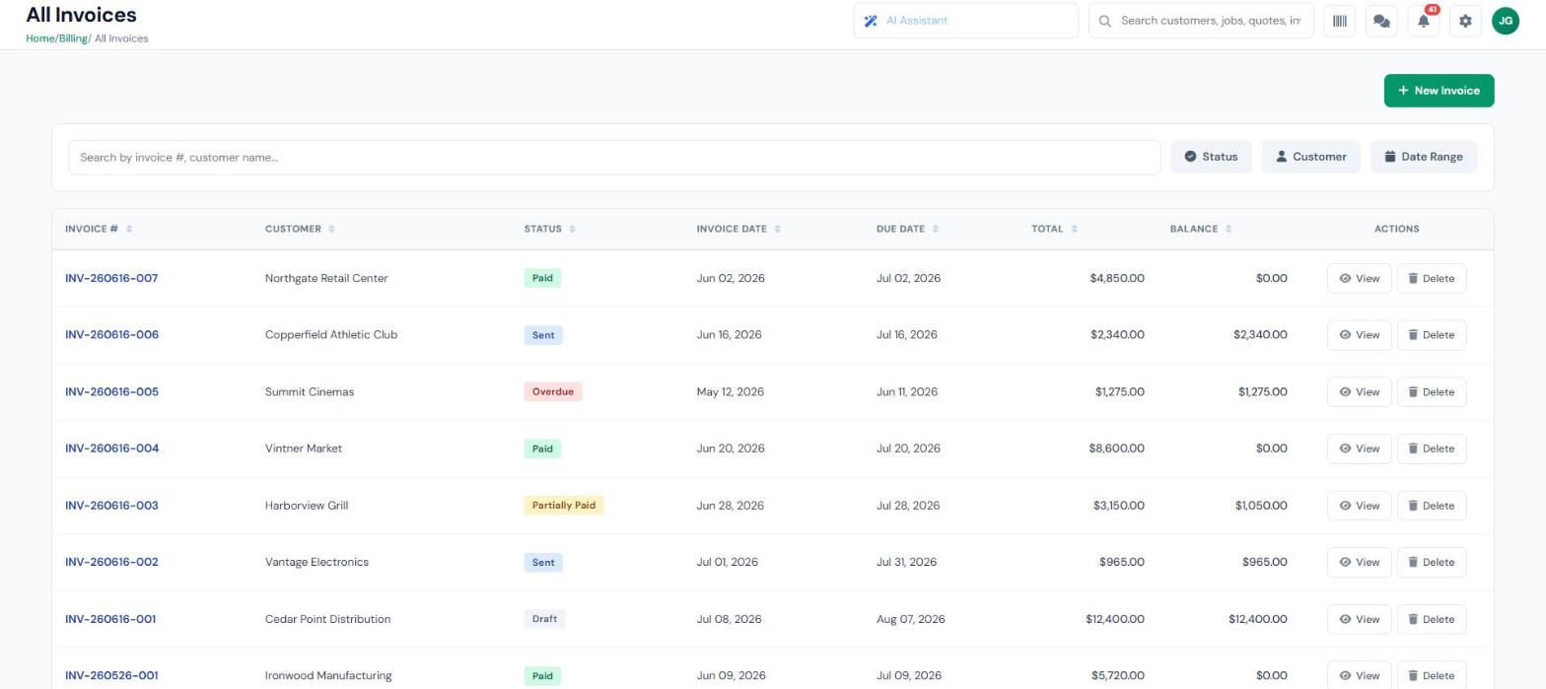View Cedar Point Distribution invoice

tap(1359, 619)
